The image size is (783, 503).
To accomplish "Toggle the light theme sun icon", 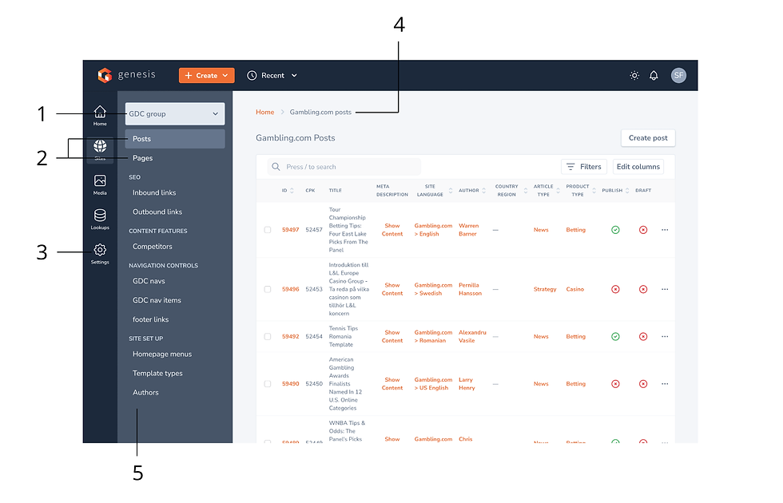I will [x=634, y=75].
